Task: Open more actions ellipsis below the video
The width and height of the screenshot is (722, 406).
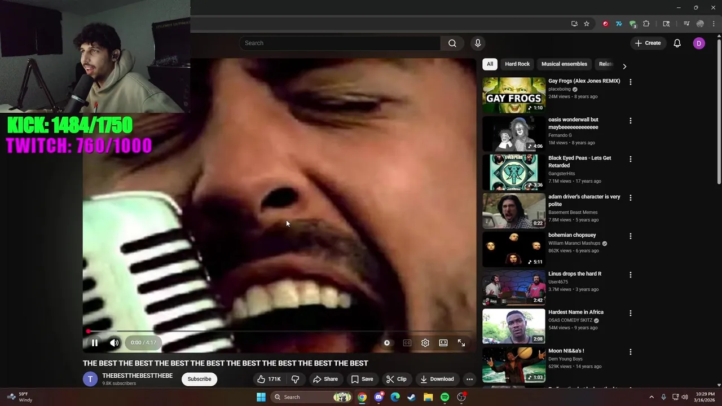Action: pos(469,379)
